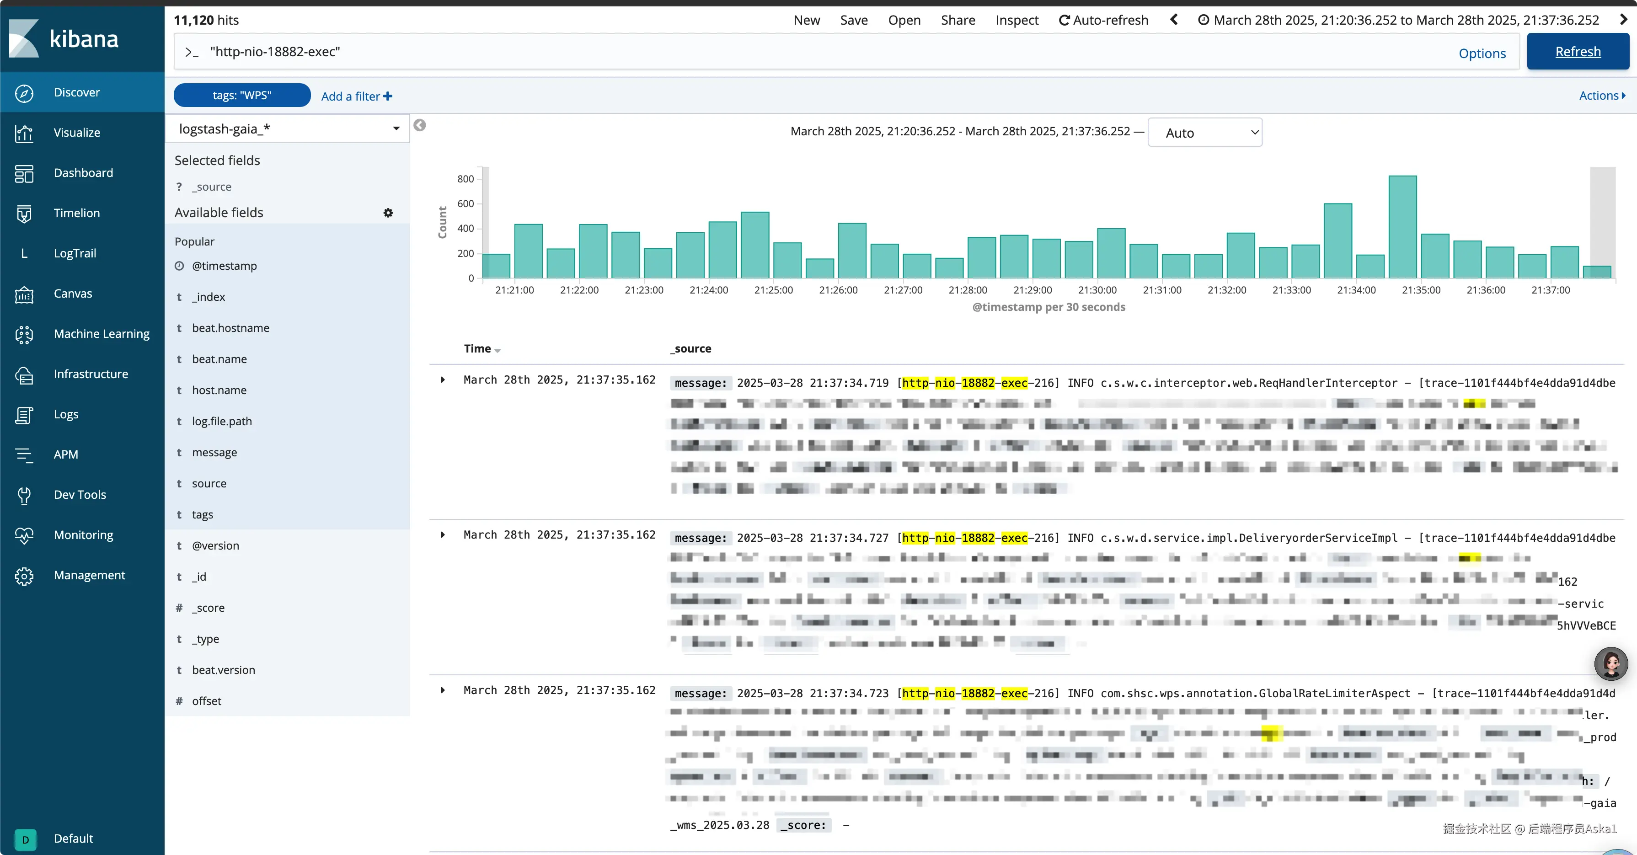Open Dashboard from the sidebar
Screen dimensions: 1637x855
83,173
